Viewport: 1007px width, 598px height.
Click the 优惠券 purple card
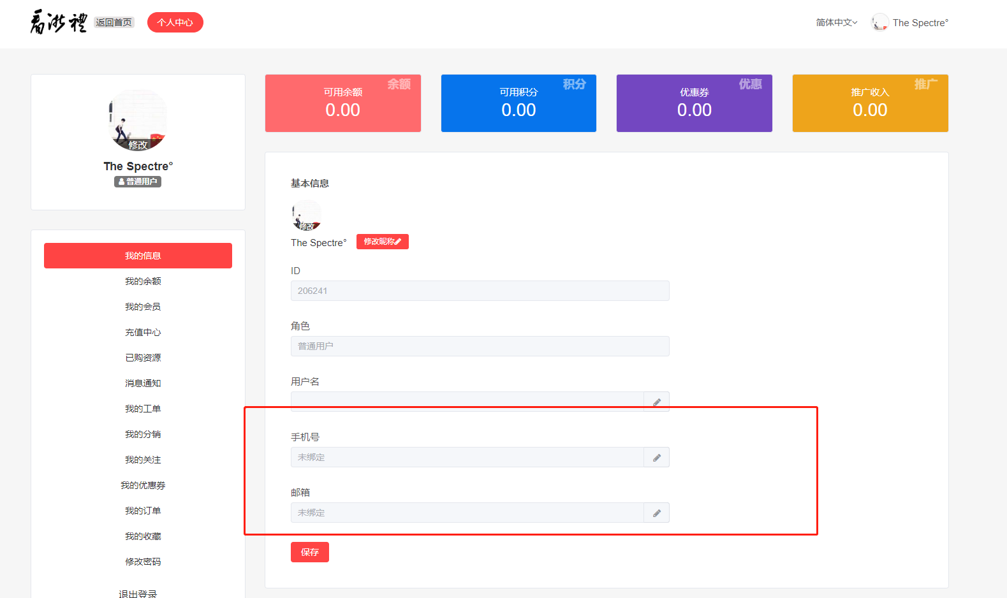click(695, 103)
